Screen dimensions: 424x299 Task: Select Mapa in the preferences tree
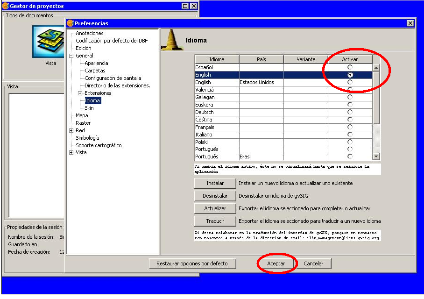click(82, 115)
